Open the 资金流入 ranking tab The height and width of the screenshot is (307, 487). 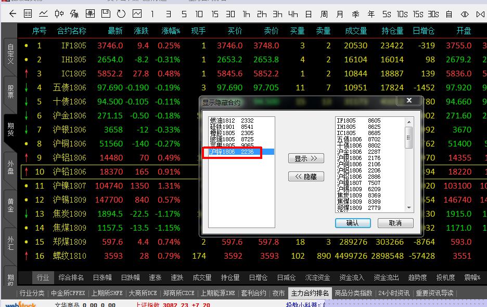(352, 278)
